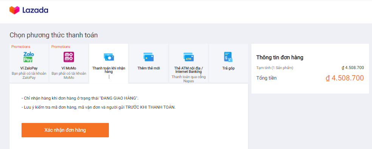Confirm order with Xác nhận đơn hàng button
This screenshot has height=149, width=372.
tap(65, 130)
